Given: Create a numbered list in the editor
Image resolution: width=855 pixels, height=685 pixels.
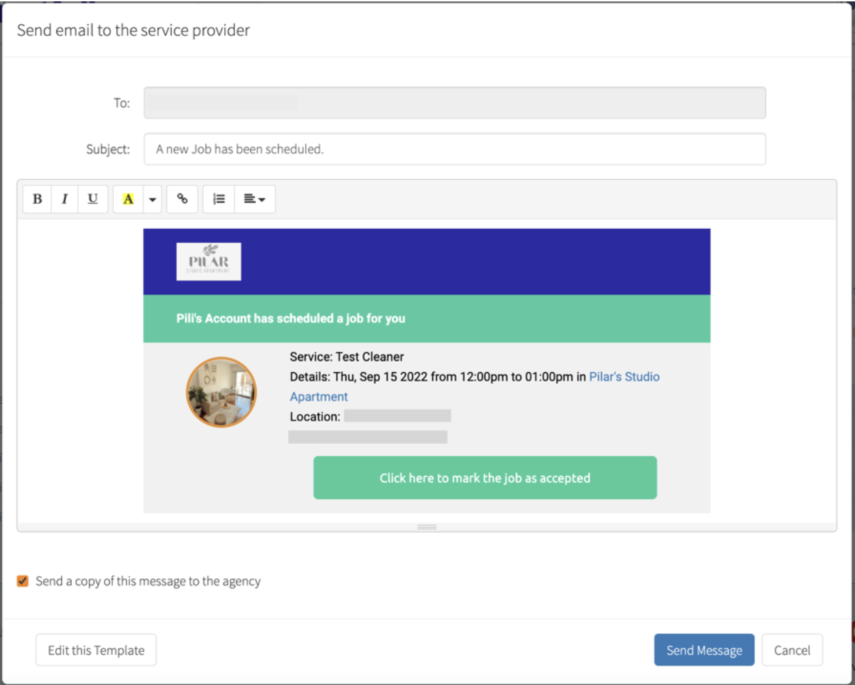Looking at the screenshot, I should coord(219,199).
